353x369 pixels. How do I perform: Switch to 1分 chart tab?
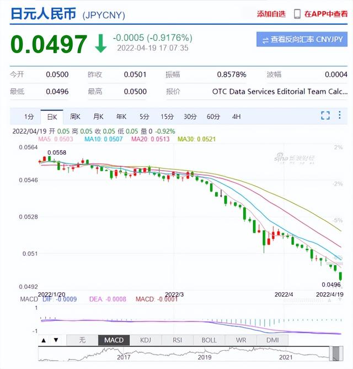(29, 117)
